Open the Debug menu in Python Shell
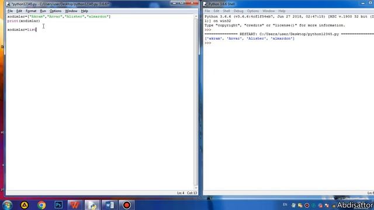 click(238, 11)
